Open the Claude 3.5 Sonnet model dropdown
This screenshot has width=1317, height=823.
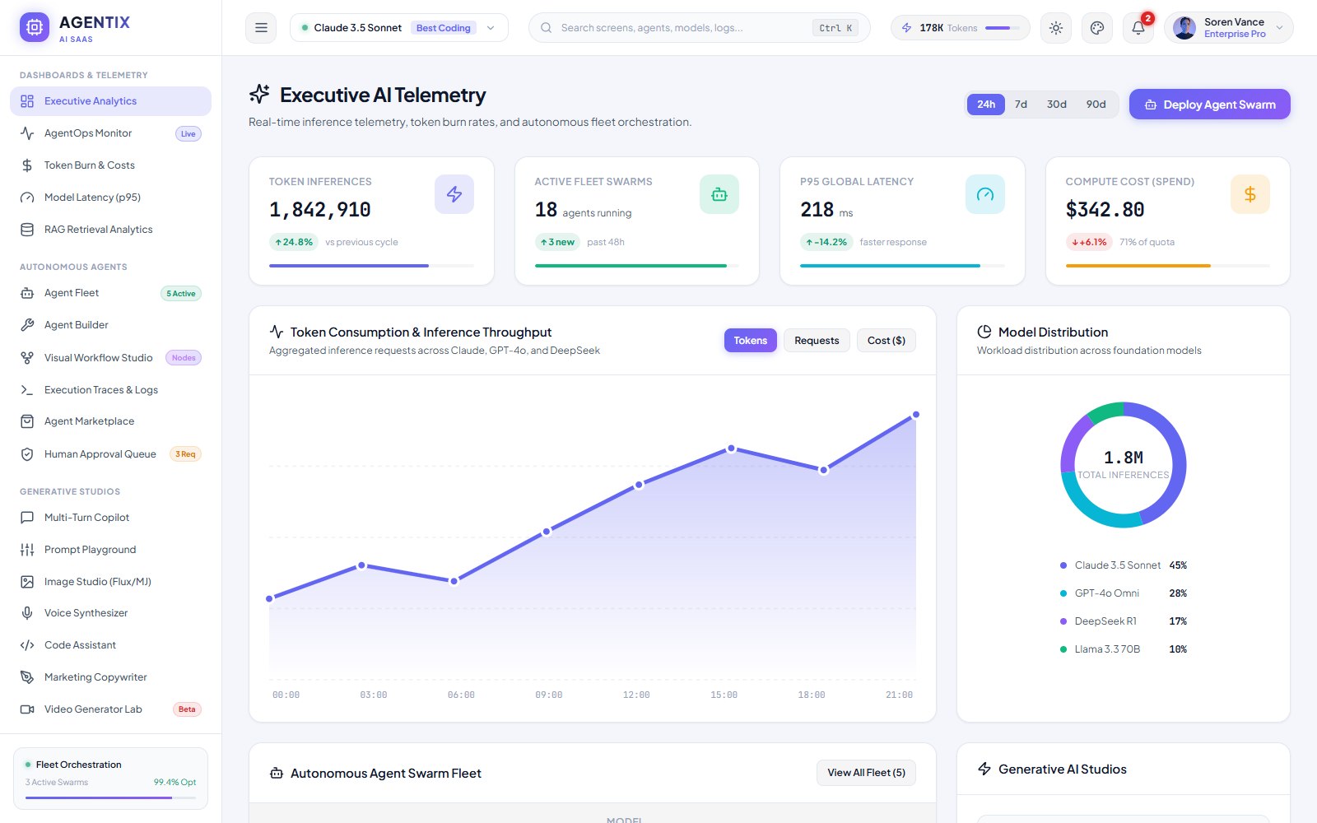tap(399, 28)
